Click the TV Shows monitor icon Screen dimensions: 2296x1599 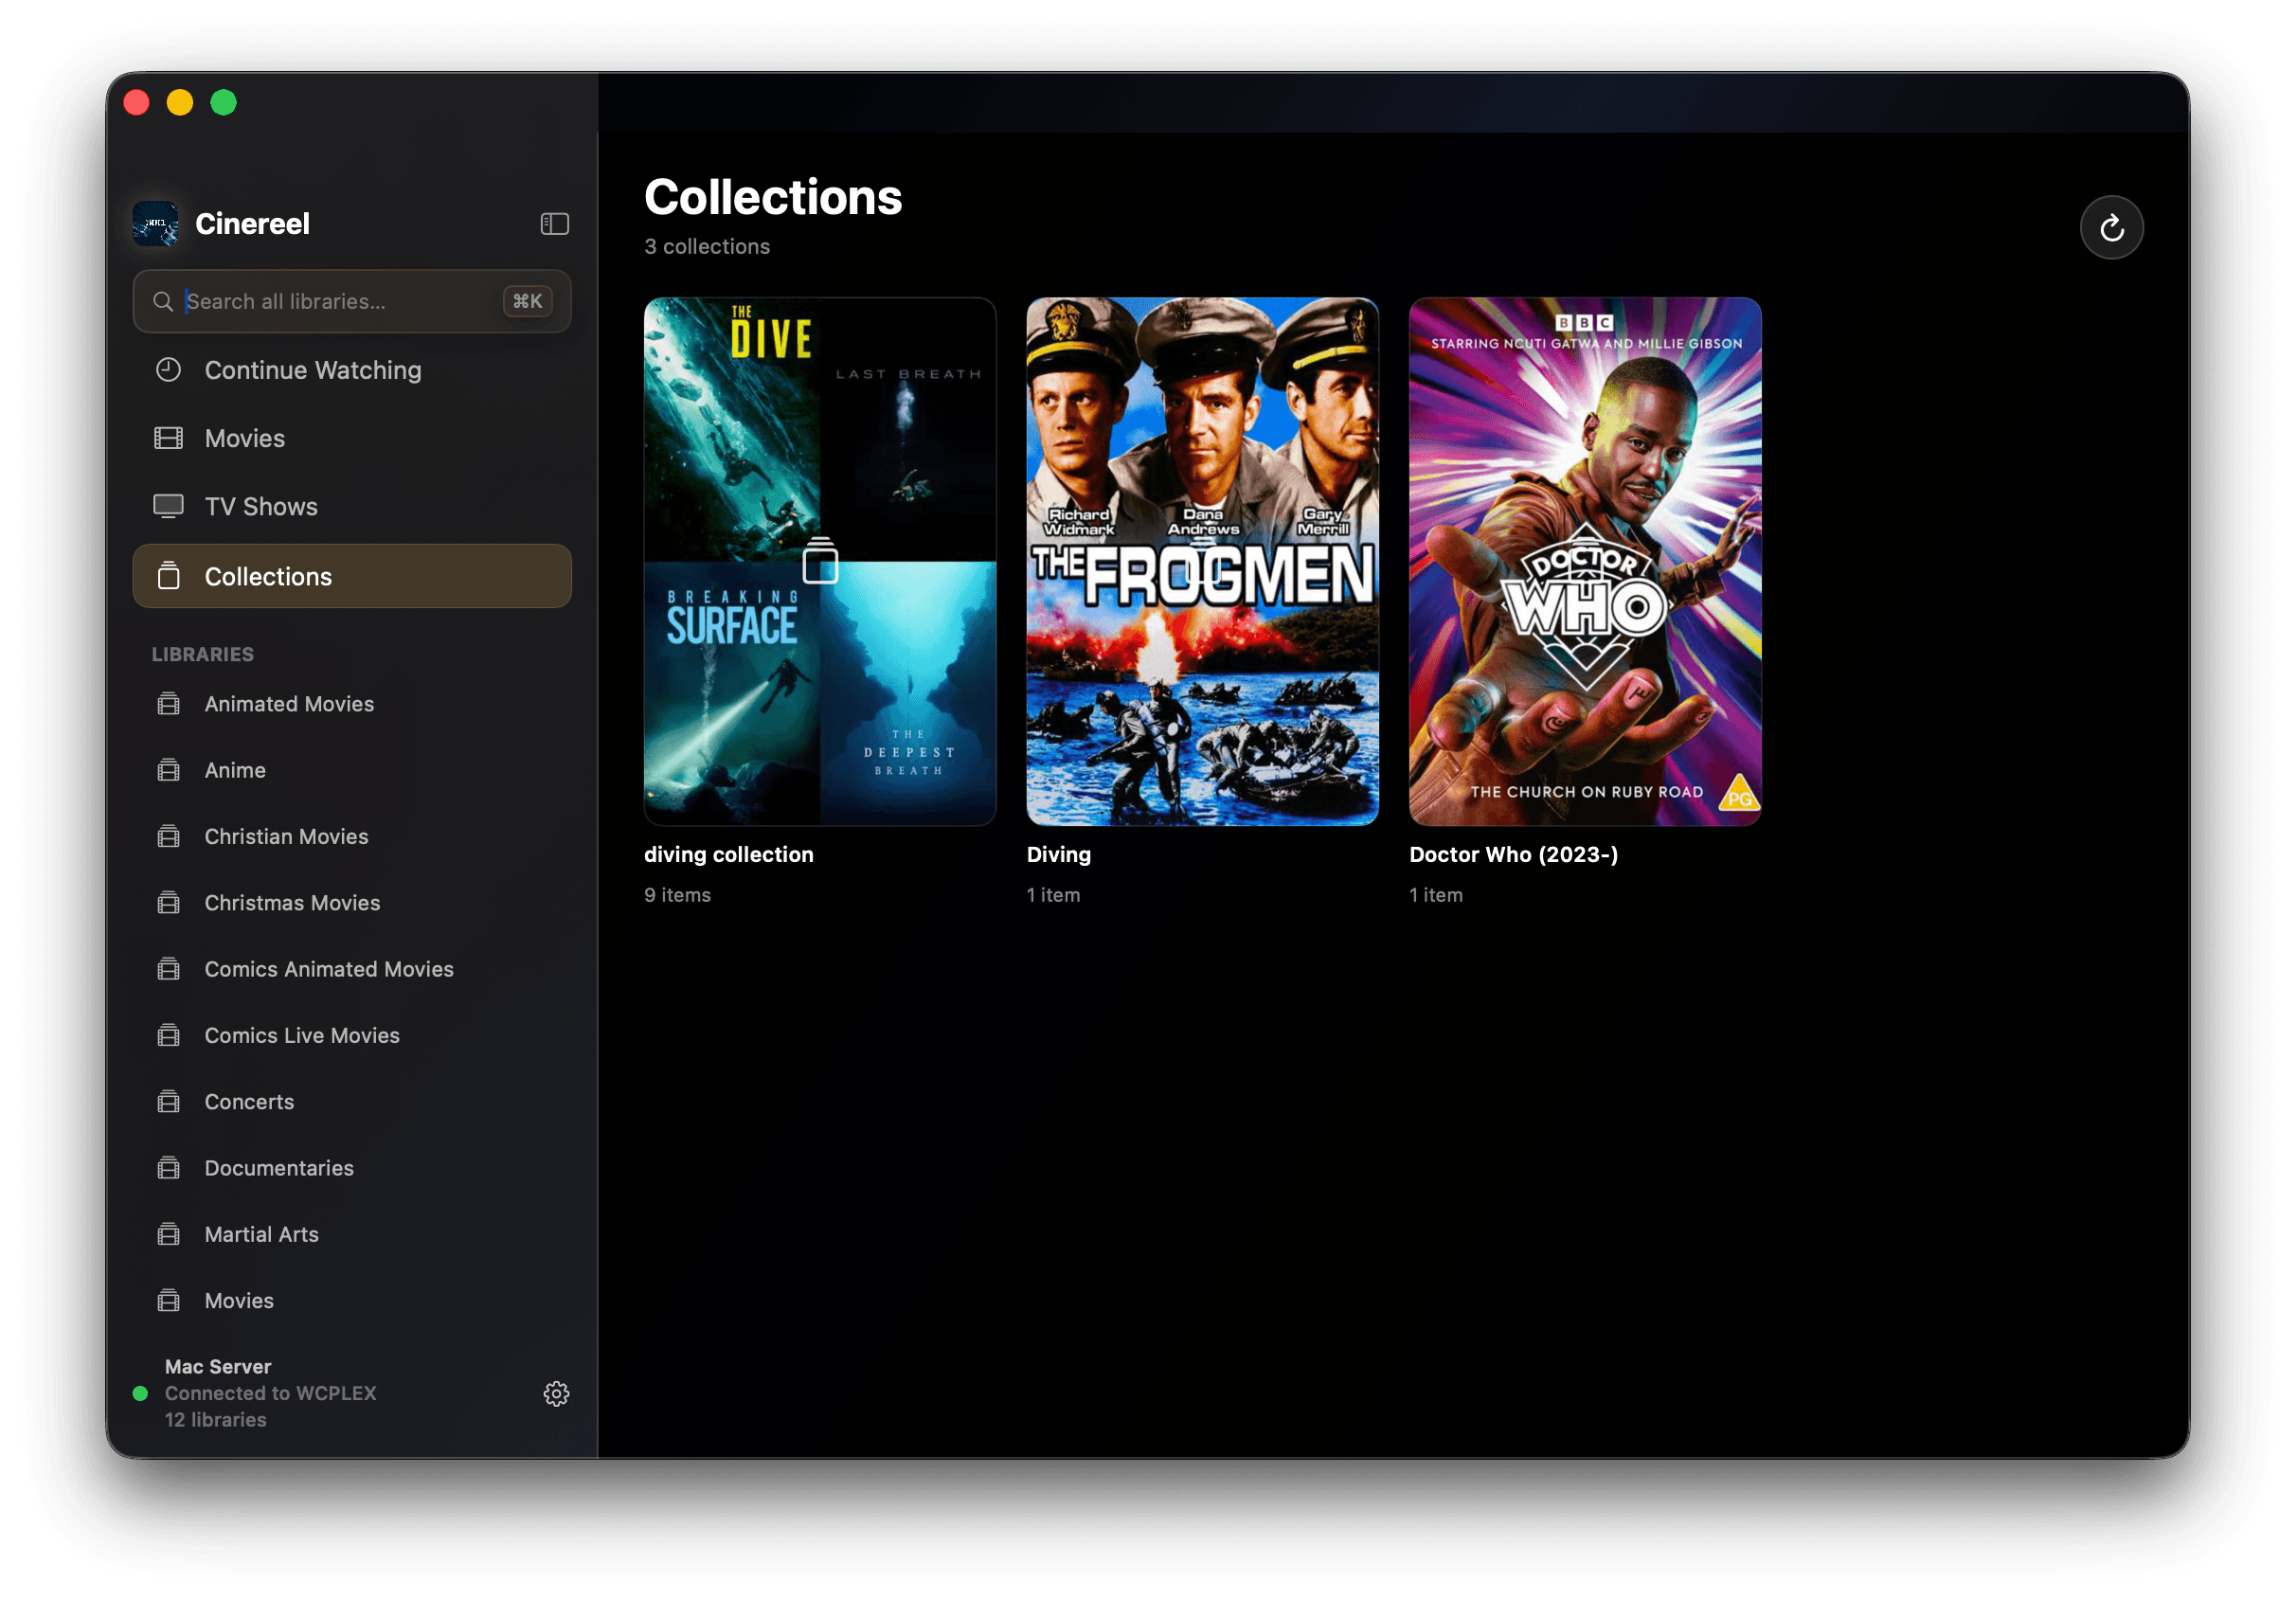click(168, 506)
